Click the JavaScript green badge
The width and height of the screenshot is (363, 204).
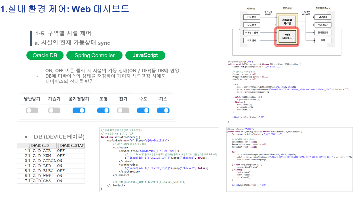pos(145,55)
